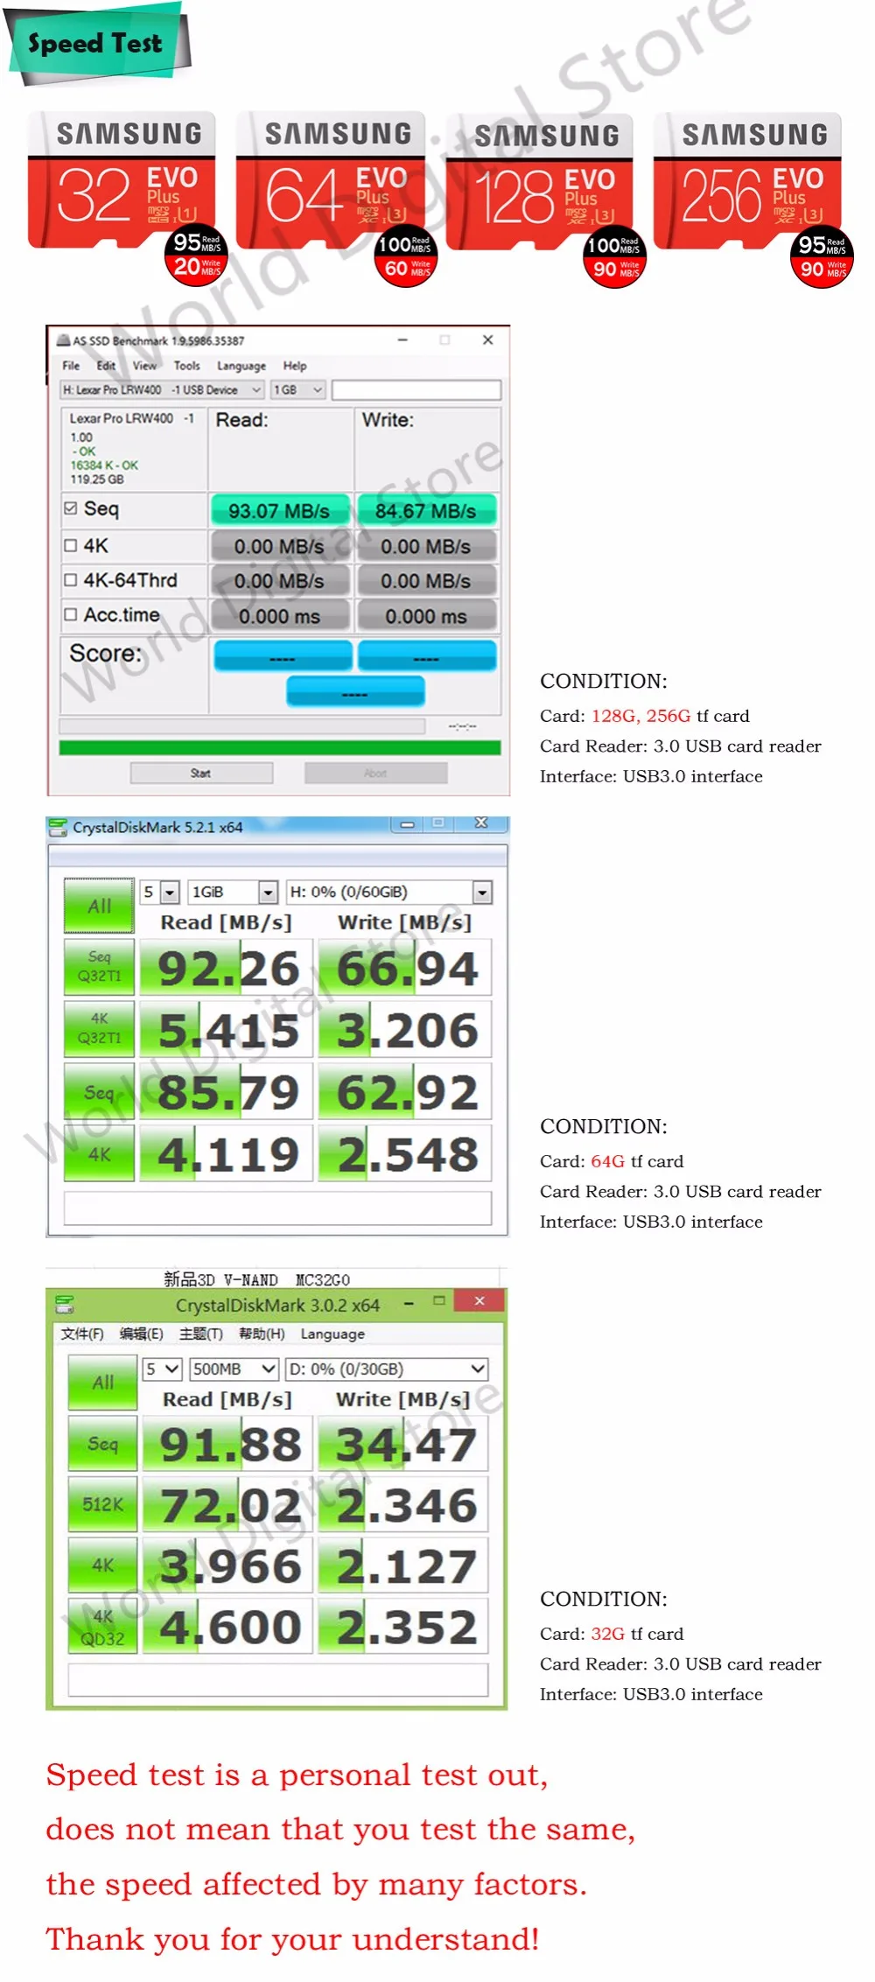The image size is (875, 1982).
Task: Enable the Acc.time checkbox
Action: tap(71, 614)
